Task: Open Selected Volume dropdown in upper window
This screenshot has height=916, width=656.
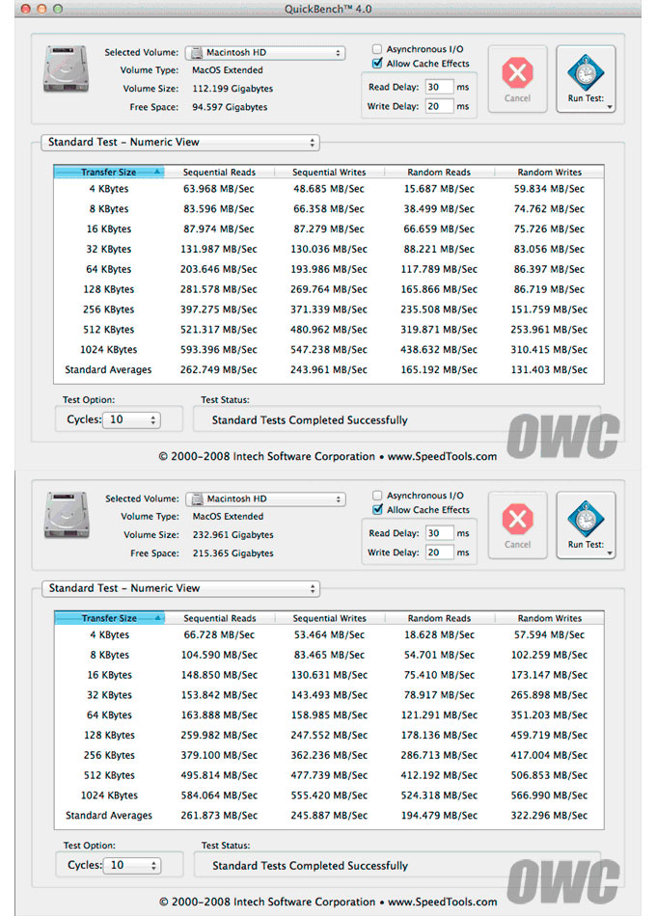Action: pyautogui.click(x=265, y=53)
